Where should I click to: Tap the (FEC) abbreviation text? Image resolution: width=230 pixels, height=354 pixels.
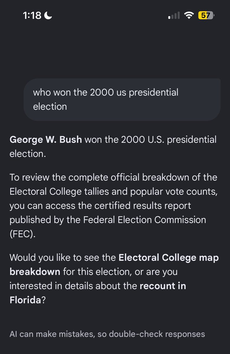point(22,234)
